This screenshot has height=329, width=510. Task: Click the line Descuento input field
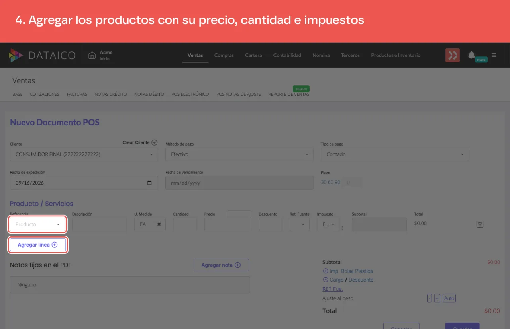click(x=271, y=224)
